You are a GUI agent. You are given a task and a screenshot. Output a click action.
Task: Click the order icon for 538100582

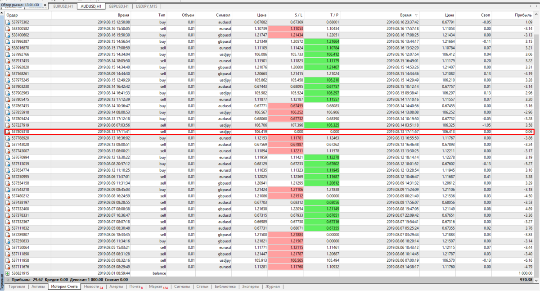(x=8, y=28)
